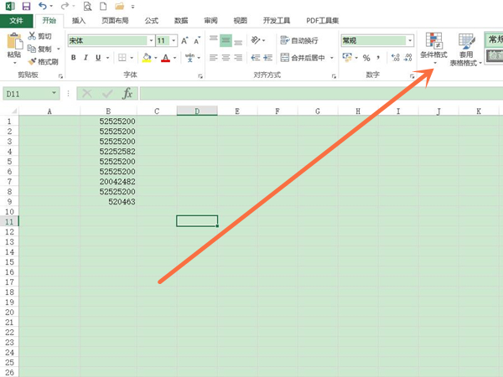The width and height of the screenshot is (503, 377).
Task: Click Merge and Center (合并后居中) button
Action: (x=303, y=58)
